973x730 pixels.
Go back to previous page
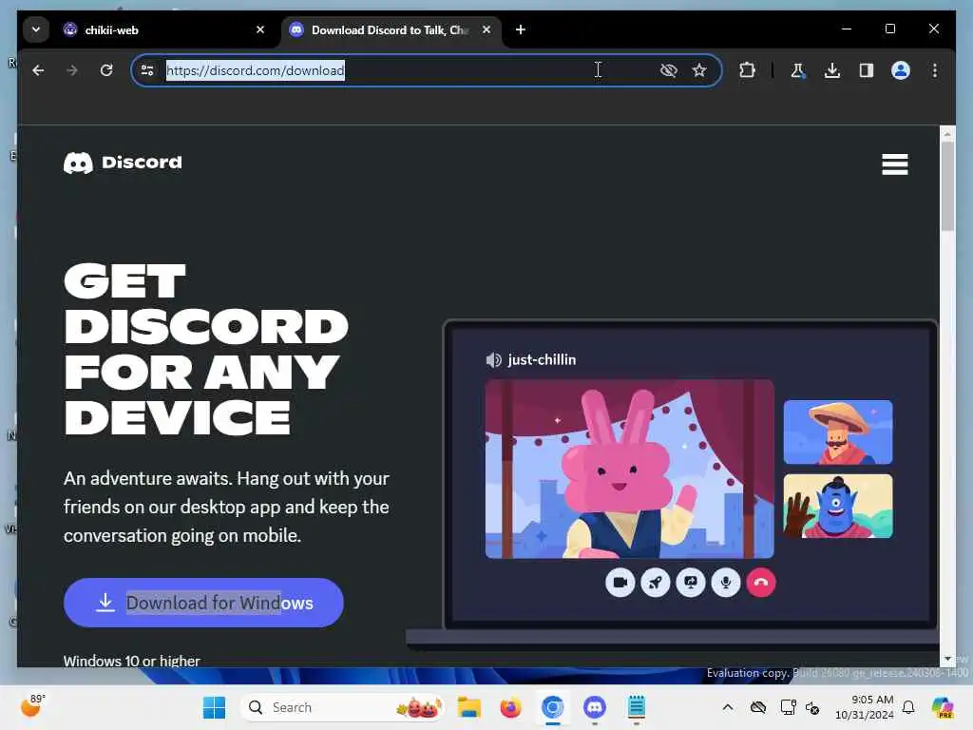pos(38,70)
